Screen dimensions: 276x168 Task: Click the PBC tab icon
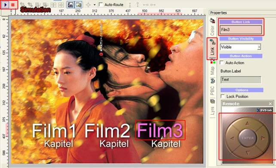213,81
